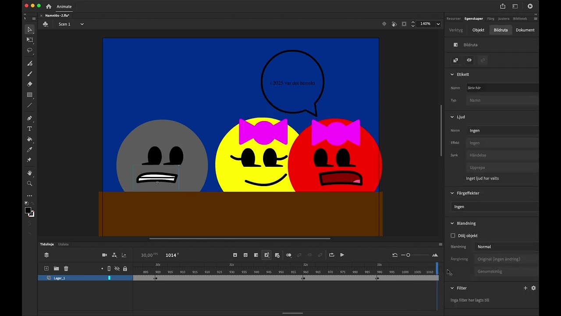561x316 pixels.
Task: Open the edit toolbar three-dots menu
Action: [x=30, y=196]
